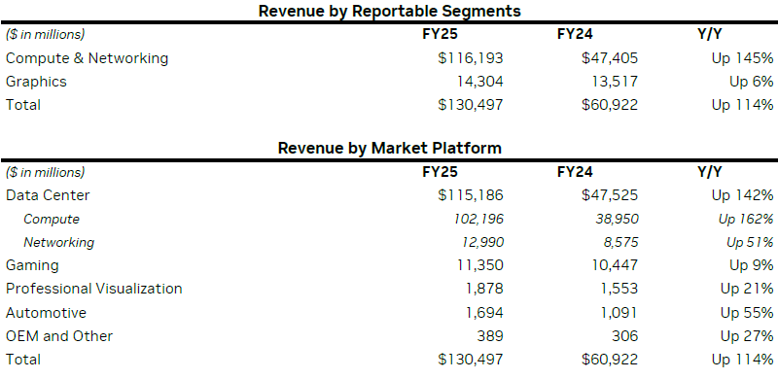
Task: Click the 'Data Center' row label
Action: pos(48,195)
